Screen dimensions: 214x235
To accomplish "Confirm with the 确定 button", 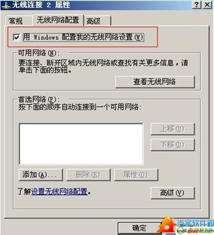I will (139, 228).
